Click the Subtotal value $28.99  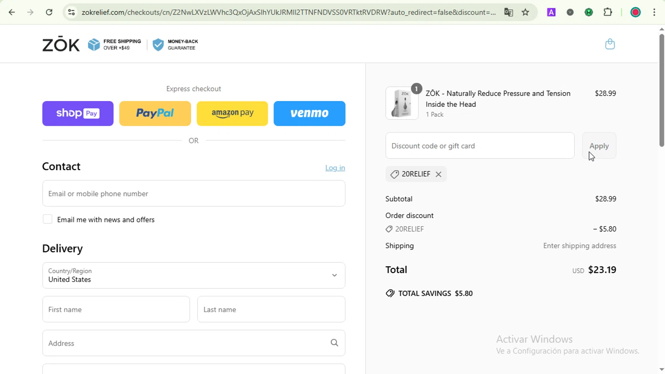pos(606,199)
